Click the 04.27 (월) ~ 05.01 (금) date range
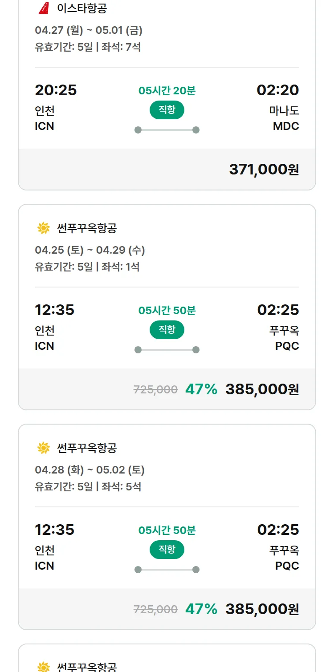The image size is (334, 672). tap(89, 31)
